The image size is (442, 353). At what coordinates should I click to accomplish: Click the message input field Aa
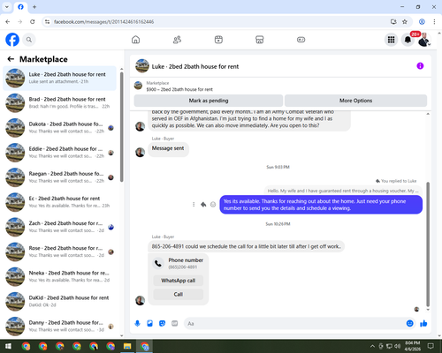[294, 324]
